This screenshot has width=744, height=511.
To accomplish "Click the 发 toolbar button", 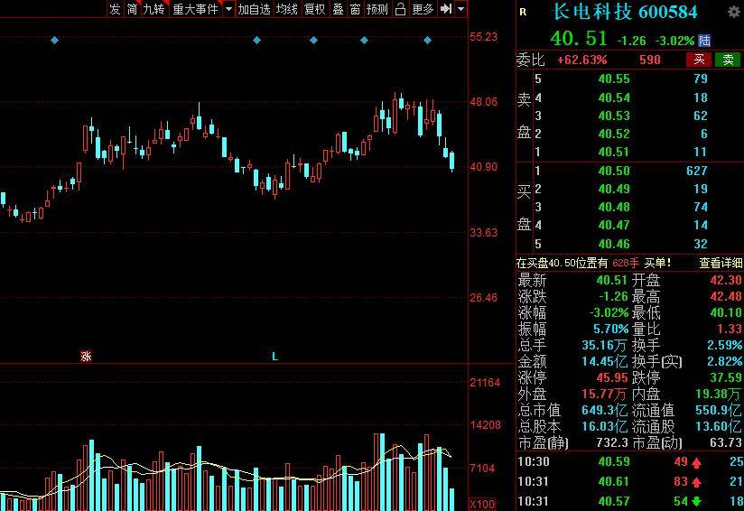I will (x=115, y=9).
